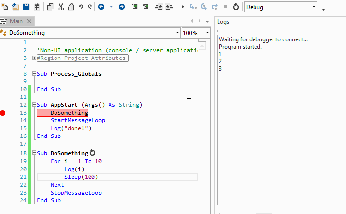Click the Open project folder icon
The width and height of the screenshot is (346, 214).
16,7
